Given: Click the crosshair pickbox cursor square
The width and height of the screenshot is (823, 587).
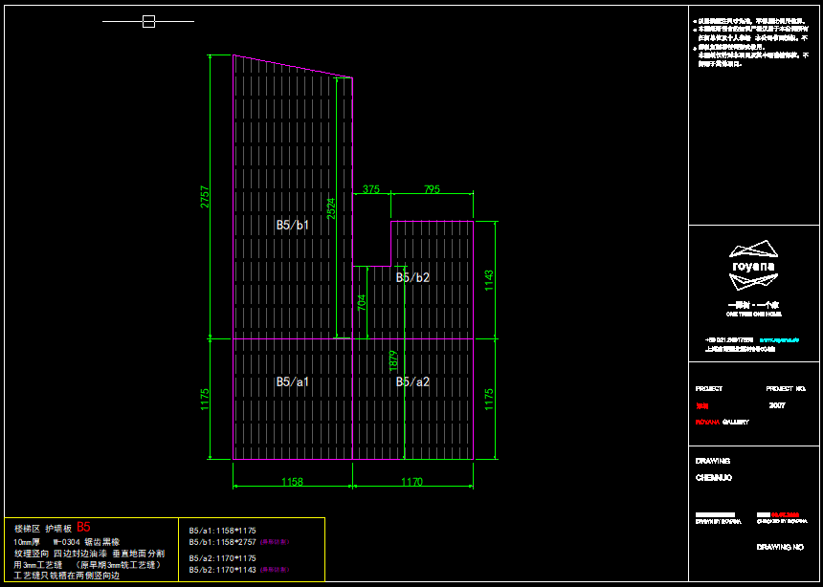Looking at the screenshot, I should point(148,21).
